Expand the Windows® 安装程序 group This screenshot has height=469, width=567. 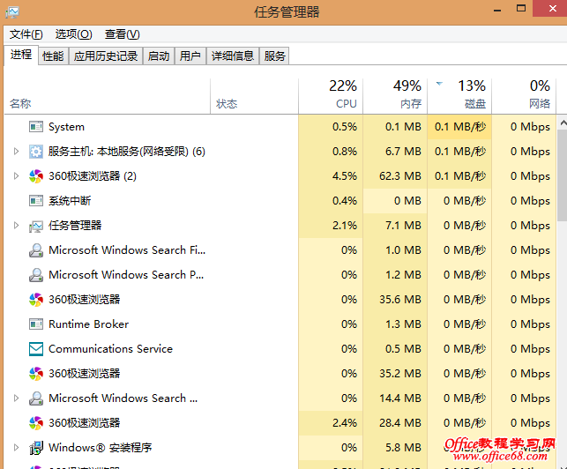16,447
